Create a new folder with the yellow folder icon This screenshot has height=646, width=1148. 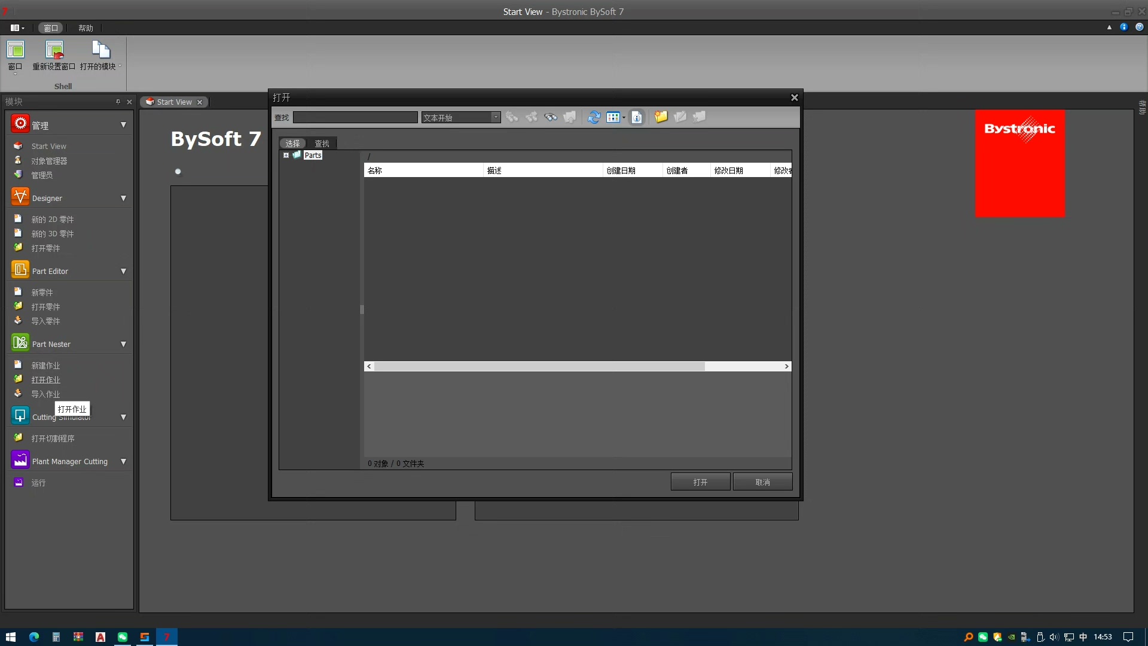click(661, 117)
